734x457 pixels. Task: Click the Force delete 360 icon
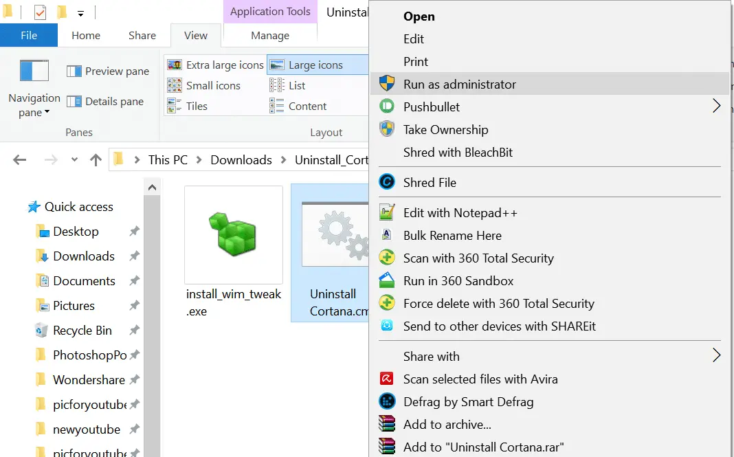[387, 302]
